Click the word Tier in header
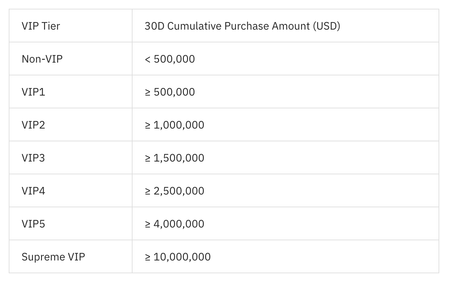This screenshot has height=282, width=450. pyautogui.click(x=51, y=26)
